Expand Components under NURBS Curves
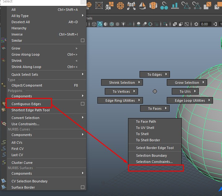Screen dimensions: 222x196 pos(83,134)
